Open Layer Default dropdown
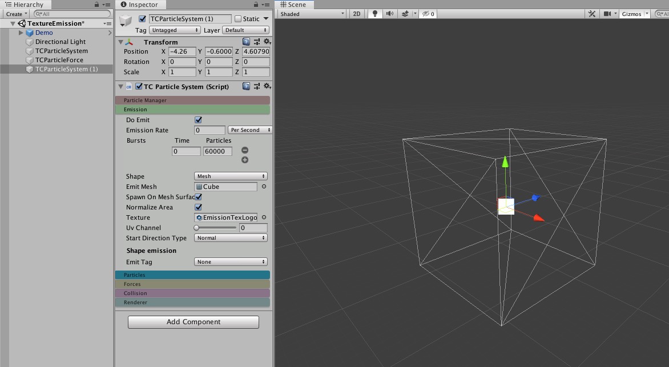 [246, 30]
